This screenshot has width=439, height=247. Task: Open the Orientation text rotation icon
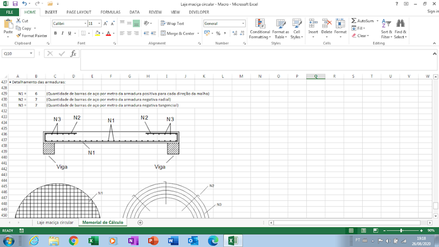[x=147, y=23]
